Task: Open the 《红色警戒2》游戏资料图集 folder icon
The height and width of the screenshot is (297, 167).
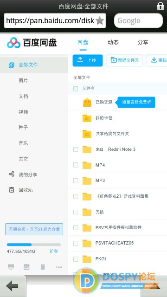Action: pyautogui.click(x=87, y=196)
